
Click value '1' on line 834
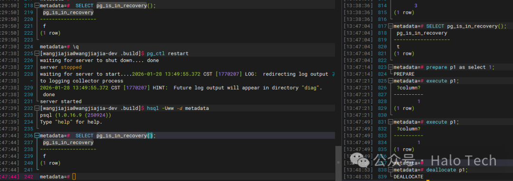tap(419, 143)
